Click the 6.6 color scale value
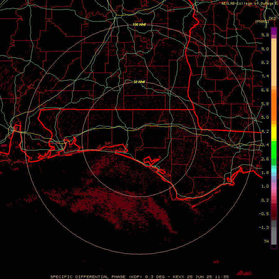This screenshot has width=279, height=279. coord(265,90)
